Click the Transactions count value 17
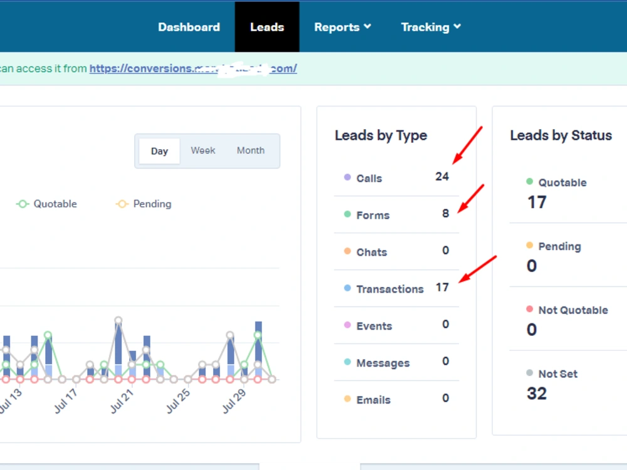This screenshot has width=627, height=470. click(x=442, y=288)
